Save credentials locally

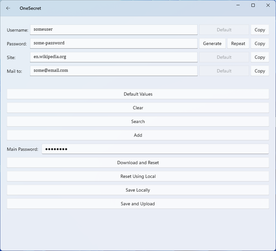pos(138,190)
